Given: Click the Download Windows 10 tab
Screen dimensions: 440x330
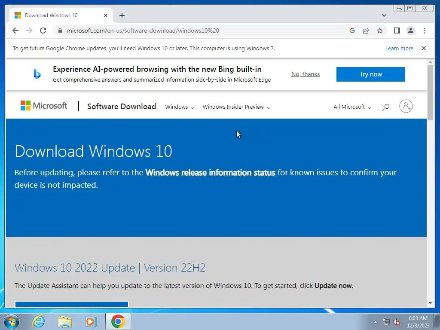Looking at the screenshot, I should pyautogui.click(x=61, y=15).
